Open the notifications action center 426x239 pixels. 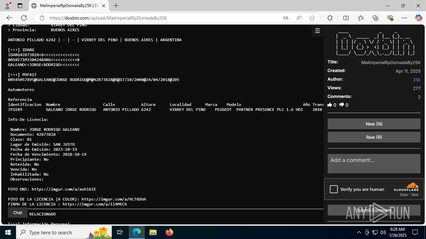(x=415, y=232)
